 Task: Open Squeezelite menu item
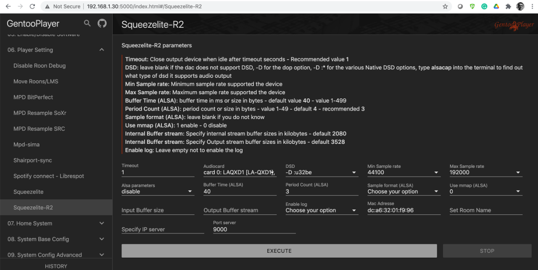56,192
